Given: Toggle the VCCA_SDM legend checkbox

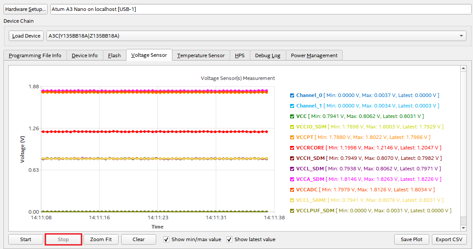Looking at the screenshot, I should click(x=292, y=179).
